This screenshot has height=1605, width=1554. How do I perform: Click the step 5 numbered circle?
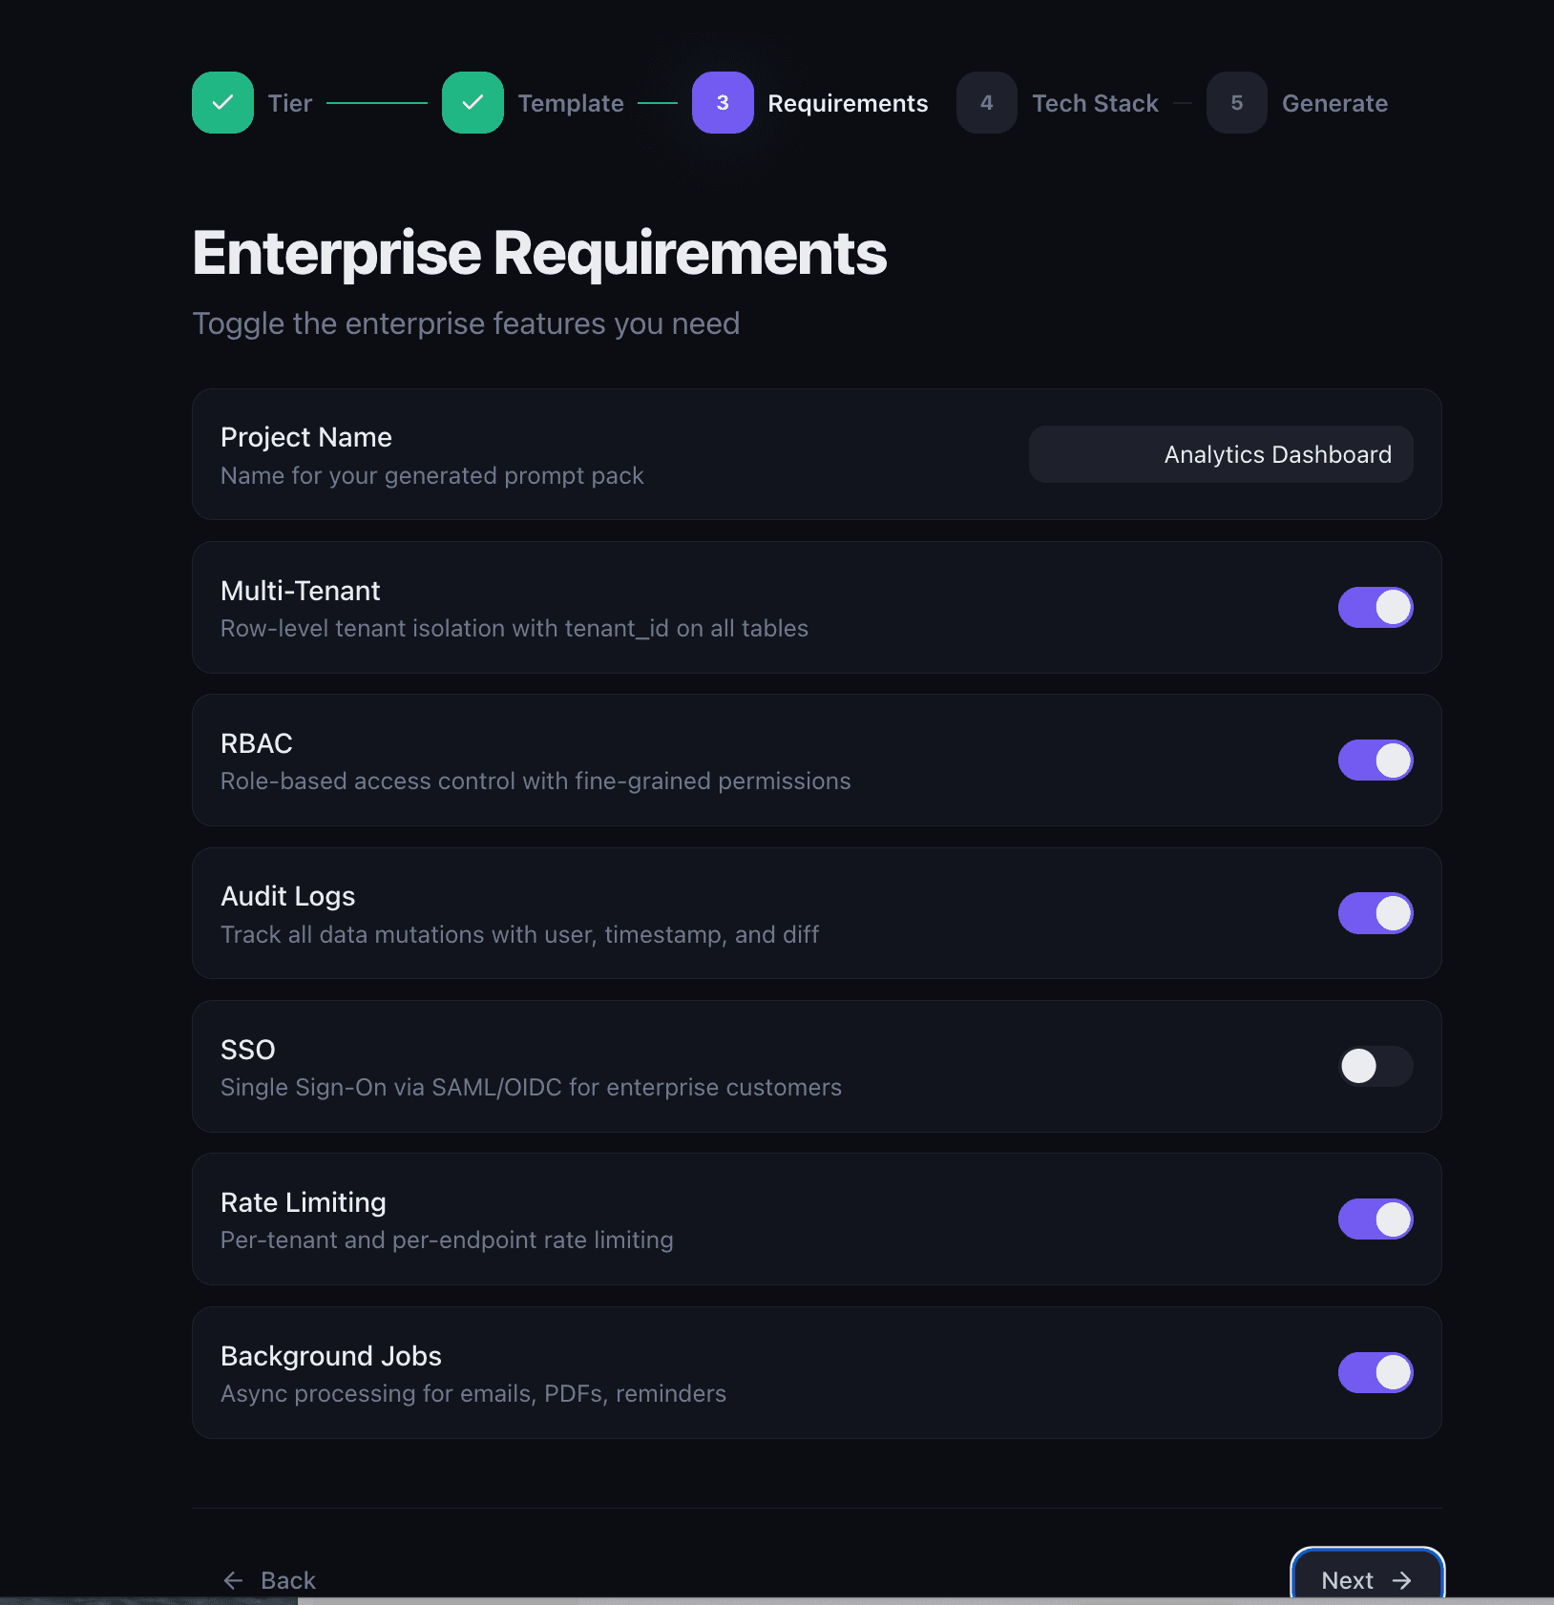tap(1237, 102)
